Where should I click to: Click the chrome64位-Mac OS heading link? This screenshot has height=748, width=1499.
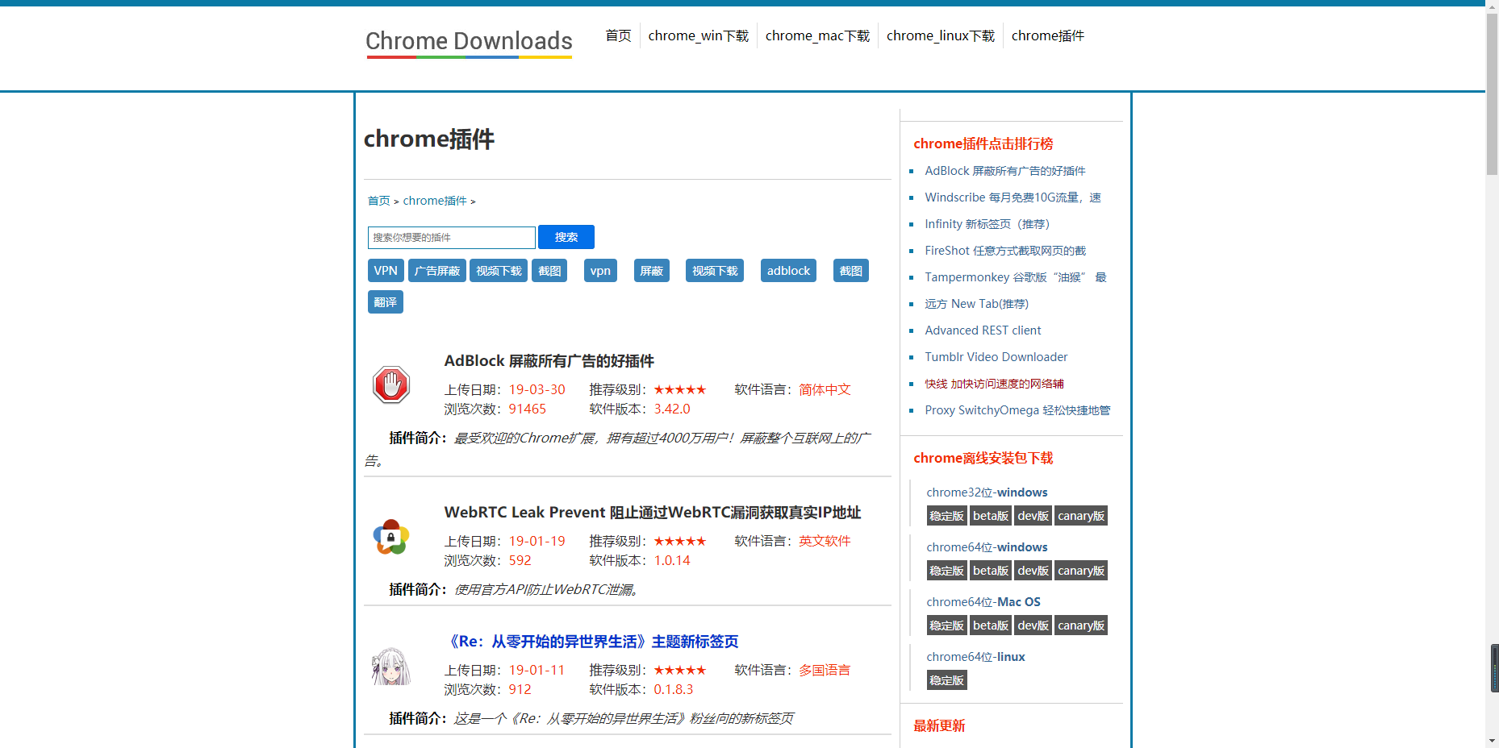(x=983, y=602)
